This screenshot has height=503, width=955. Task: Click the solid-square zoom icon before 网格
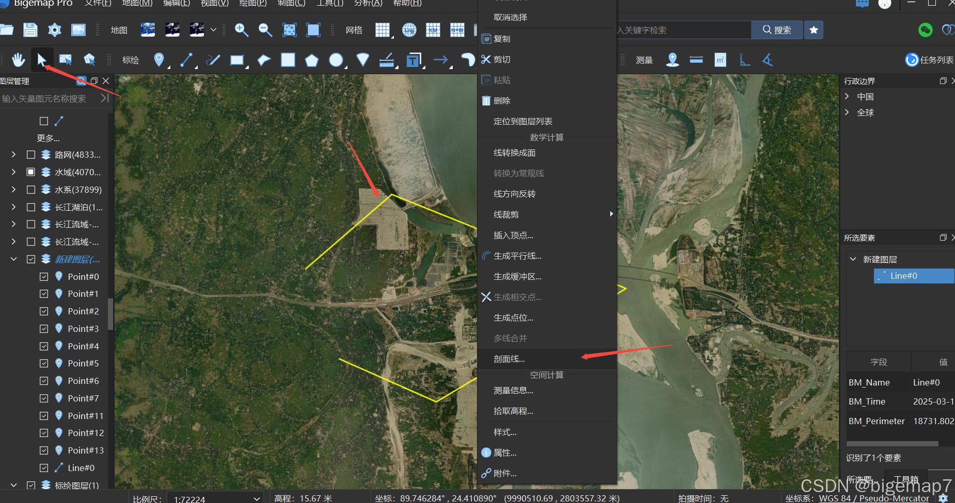coord(313,30)
